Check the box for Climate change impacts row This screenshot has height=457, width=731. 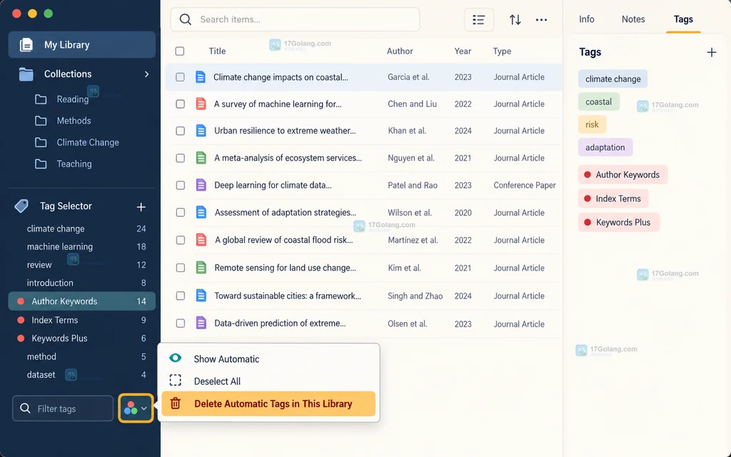[x=180, y=77]
